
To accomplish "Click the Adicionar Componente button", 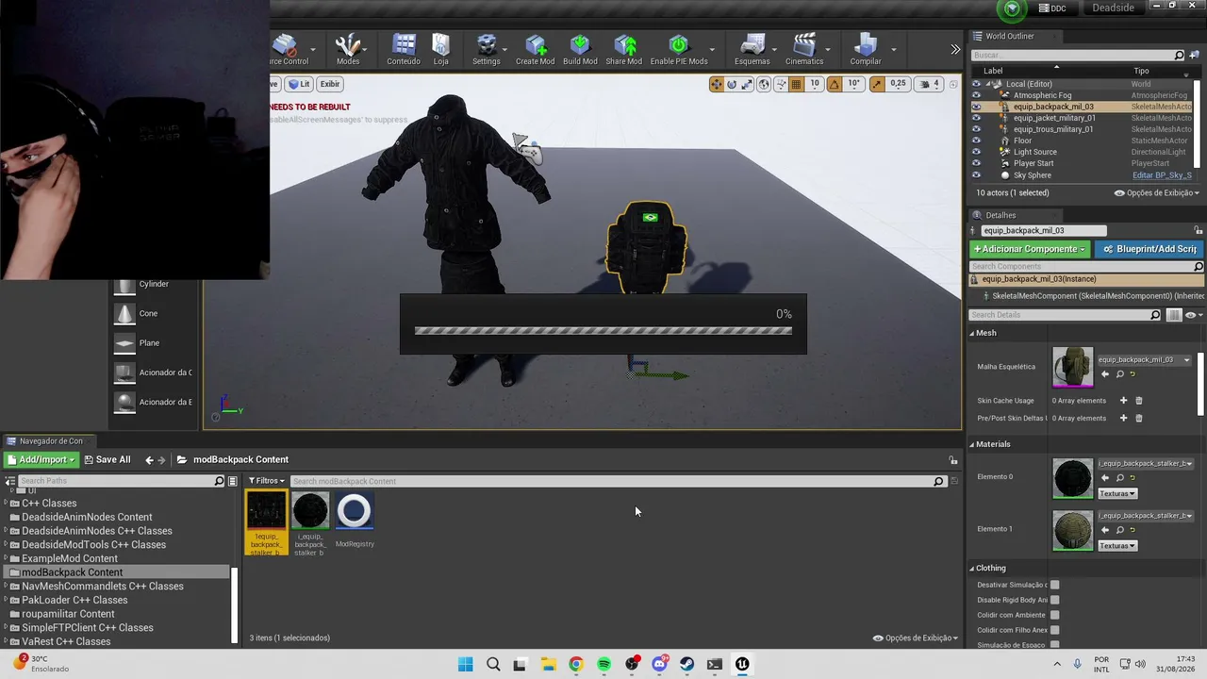I will tap(1030, 249).
